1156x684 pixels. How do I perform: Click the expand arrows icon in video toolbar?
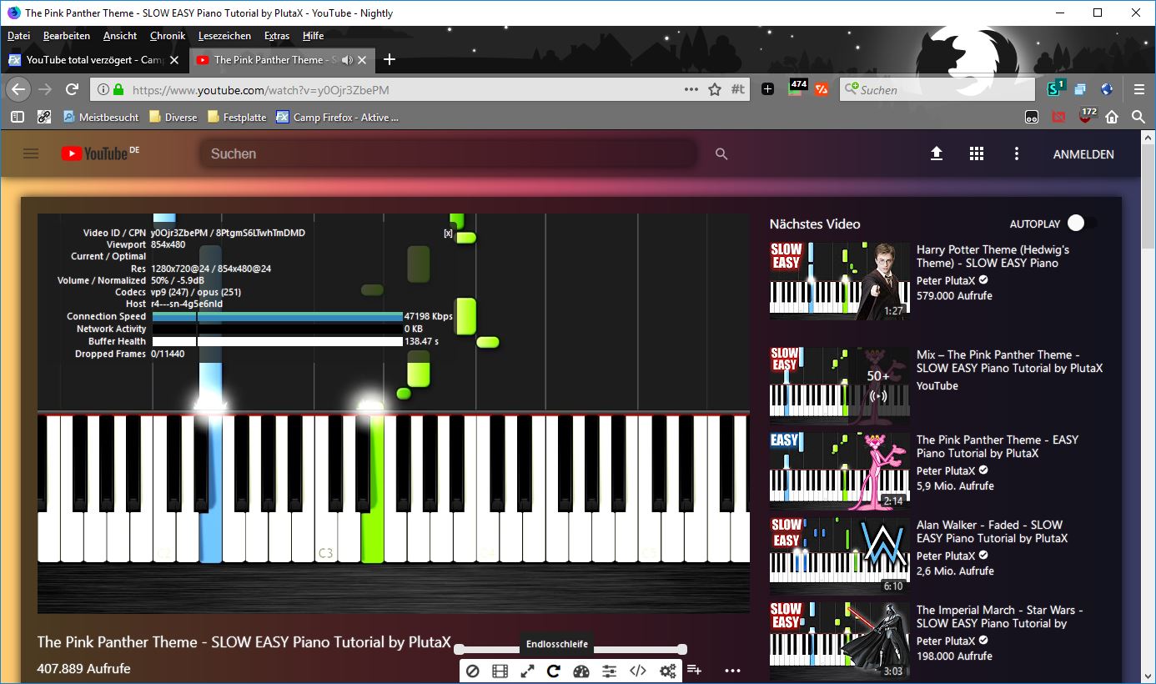click(x=527, y=671)
